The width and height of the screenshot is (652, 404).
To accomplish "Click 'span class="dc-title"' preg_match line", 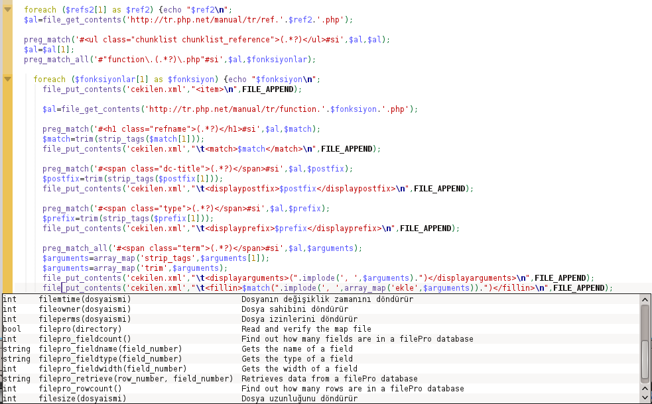I will 198,169.
